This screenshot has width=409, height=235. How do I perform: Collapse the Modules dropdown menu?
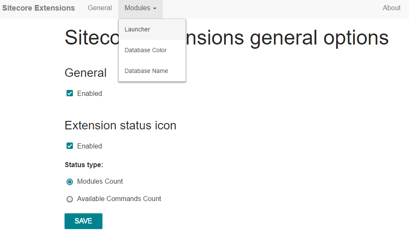click(140, 8)
